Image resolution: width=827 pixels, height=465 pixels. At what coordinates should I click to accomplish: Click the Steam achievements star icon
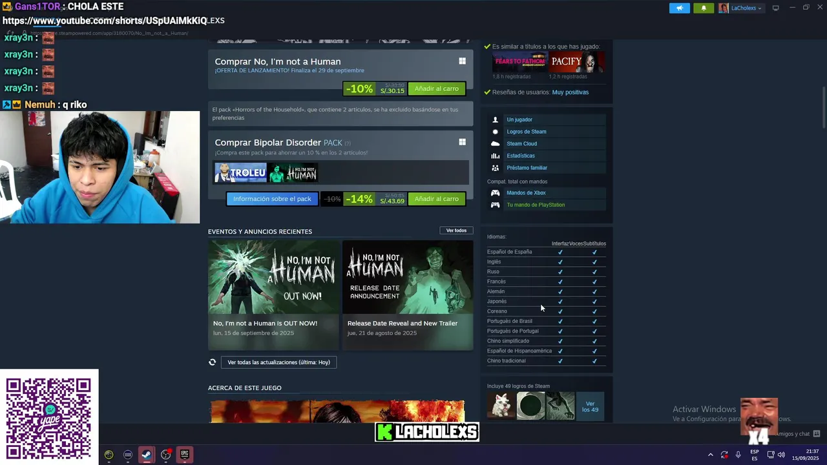(495, 132)
